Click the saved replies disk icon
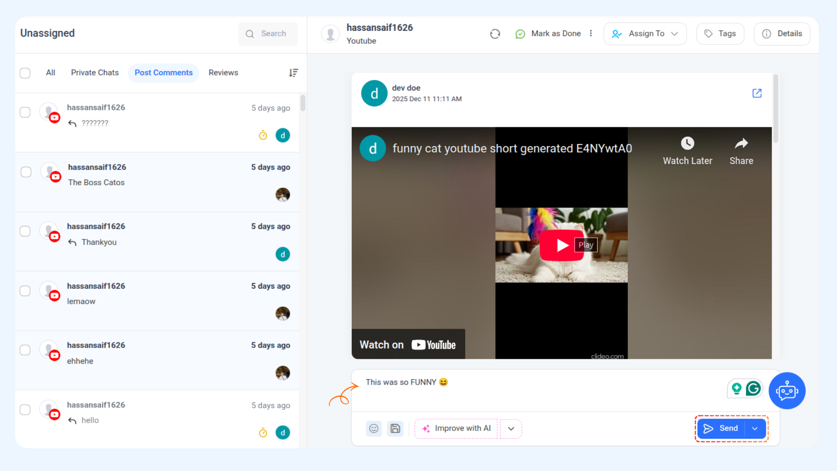 tap(395, 428)
